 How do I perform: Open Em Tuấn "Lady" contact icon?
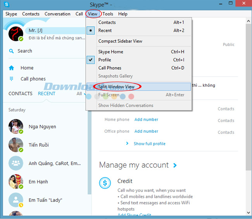16,200
